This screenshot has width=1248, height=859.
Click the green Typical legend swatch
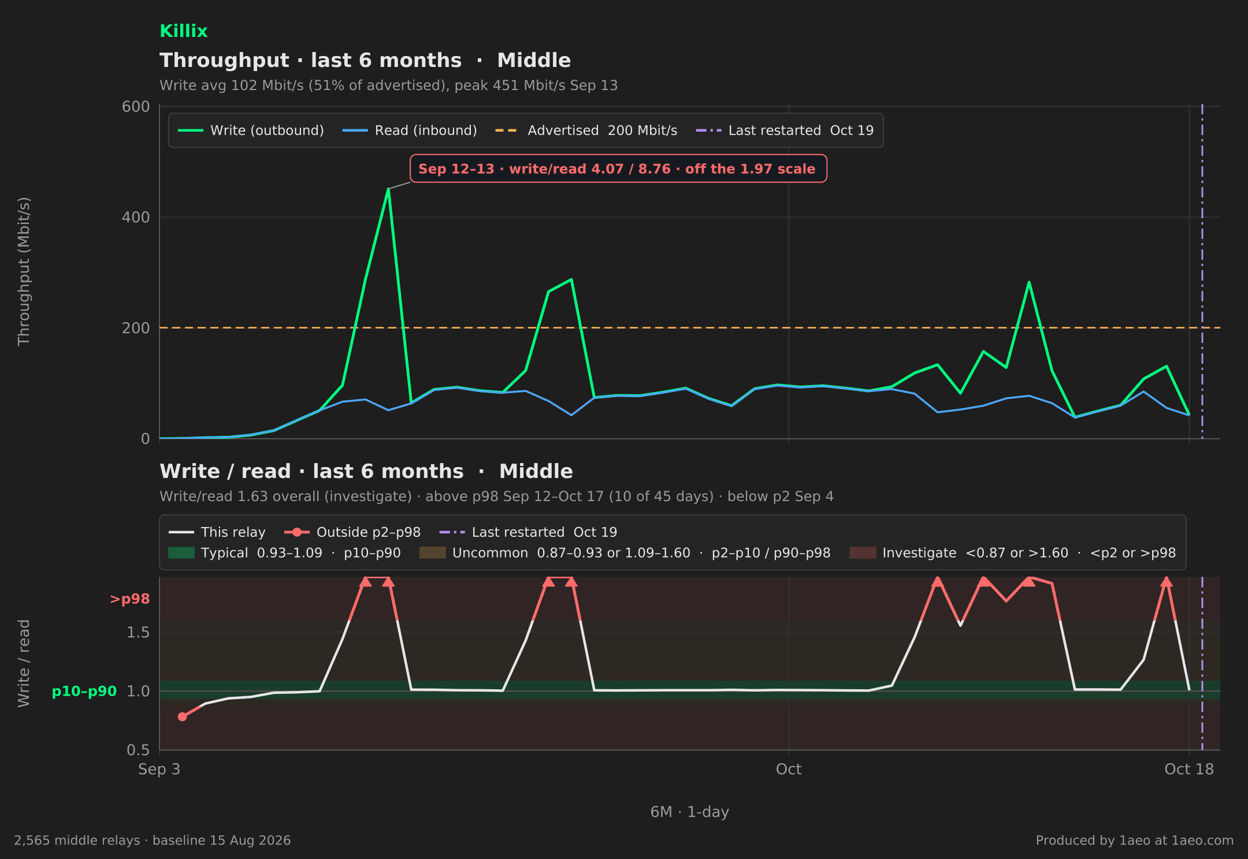coord(181,553)
